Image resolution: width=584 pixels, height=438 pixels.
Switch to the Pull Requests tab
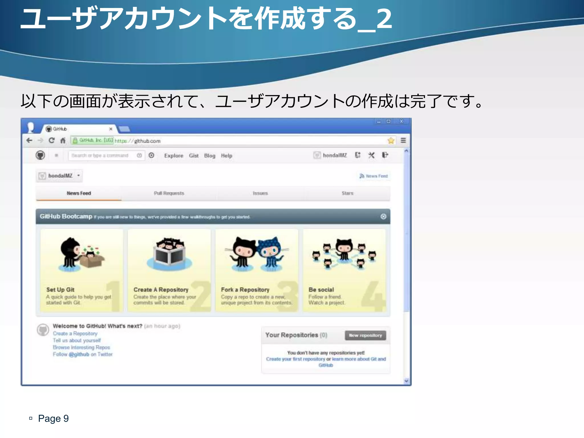169,193
